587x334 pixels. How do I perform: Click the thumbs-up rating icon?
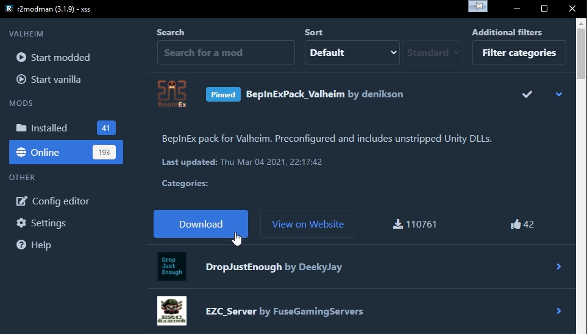[516, 224]
